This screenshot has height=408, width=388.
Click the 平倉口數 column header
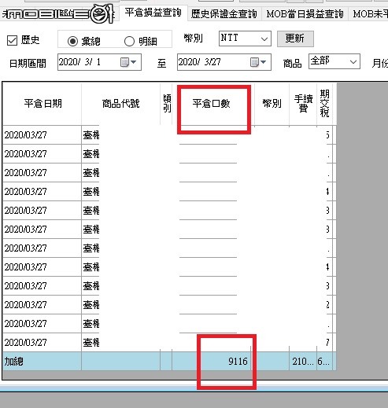point(212,104)
